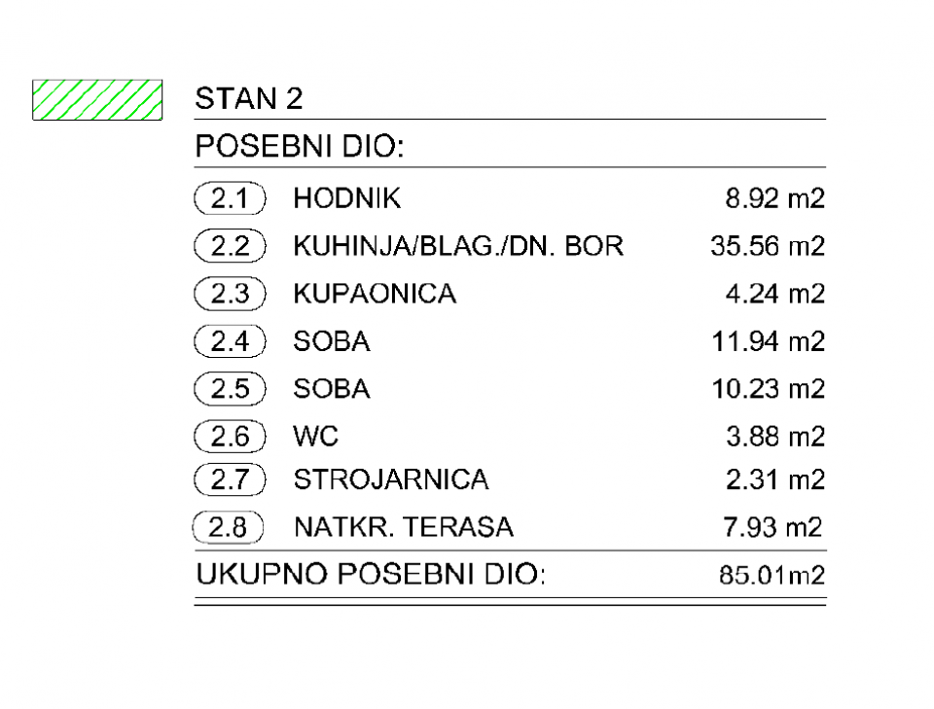Click the 2.5 room number tag
Viewport: 934px width, 709px height.
tap(231, 389)
